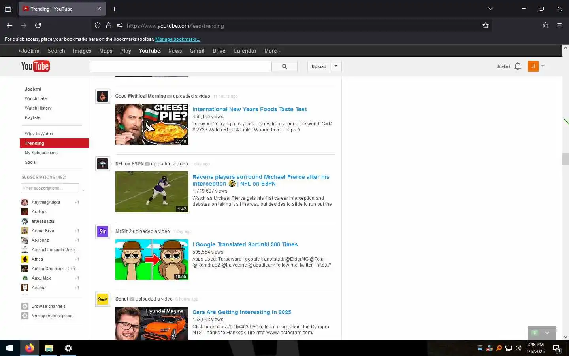Click the Hyundai Magma video thumbnail
The image size is (569, 356).
(152, 324)
